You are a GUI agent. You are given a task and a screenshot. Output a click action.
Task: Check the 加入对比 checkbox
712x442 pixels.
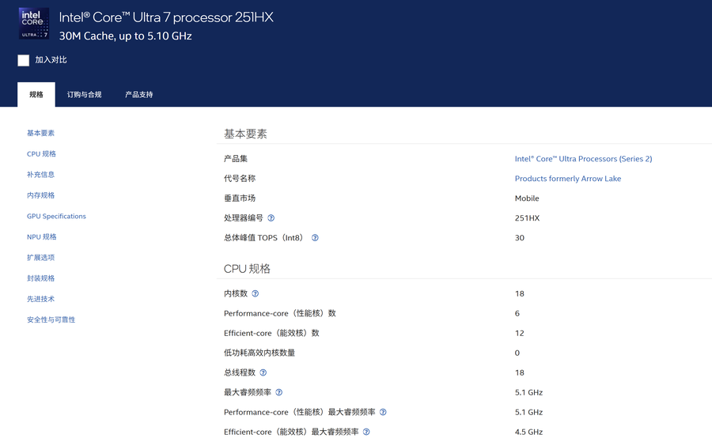pos(24,60)
